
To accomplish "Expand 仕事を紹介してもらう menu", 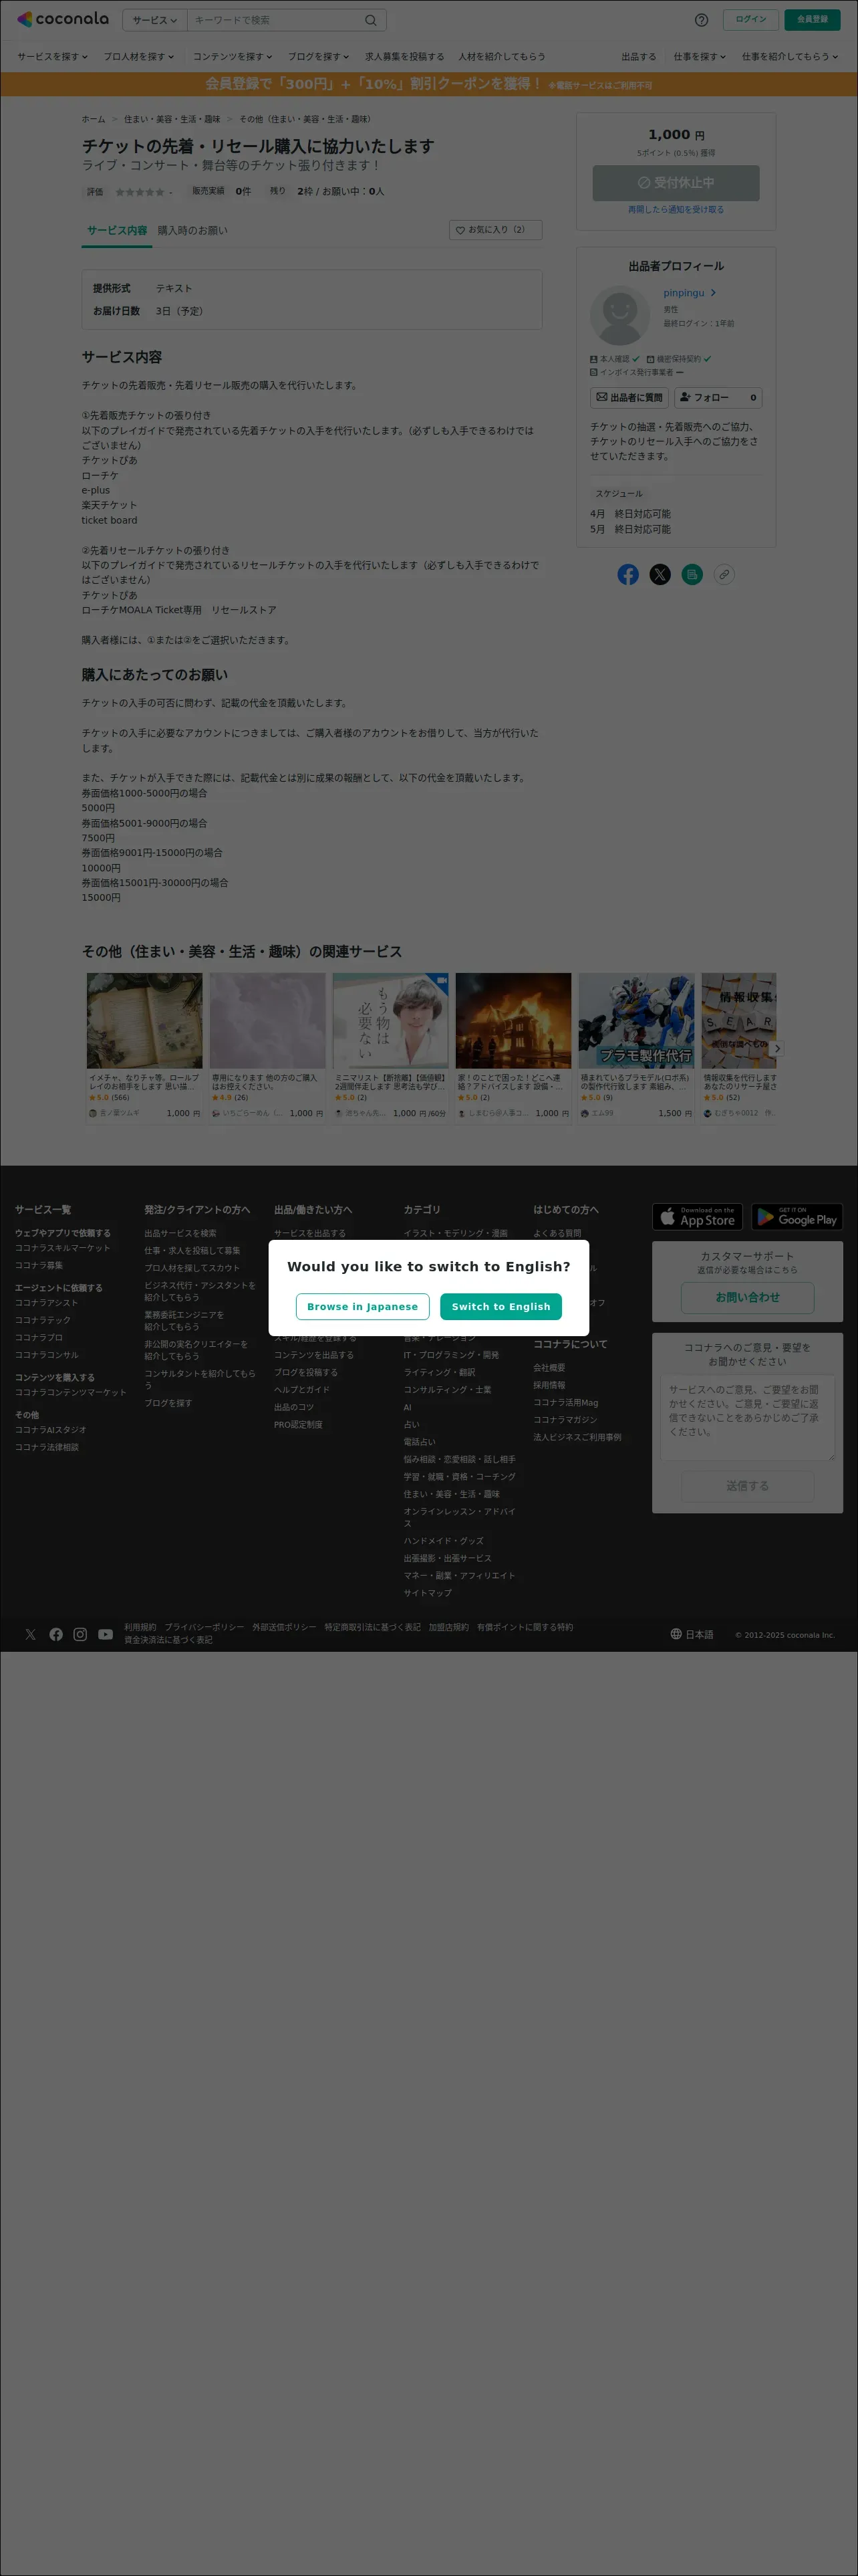I will tap(790, 57).
